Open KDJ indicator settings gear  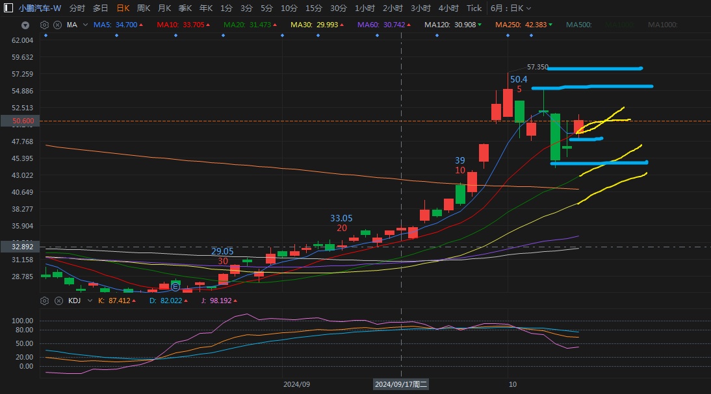click(45, 301)
